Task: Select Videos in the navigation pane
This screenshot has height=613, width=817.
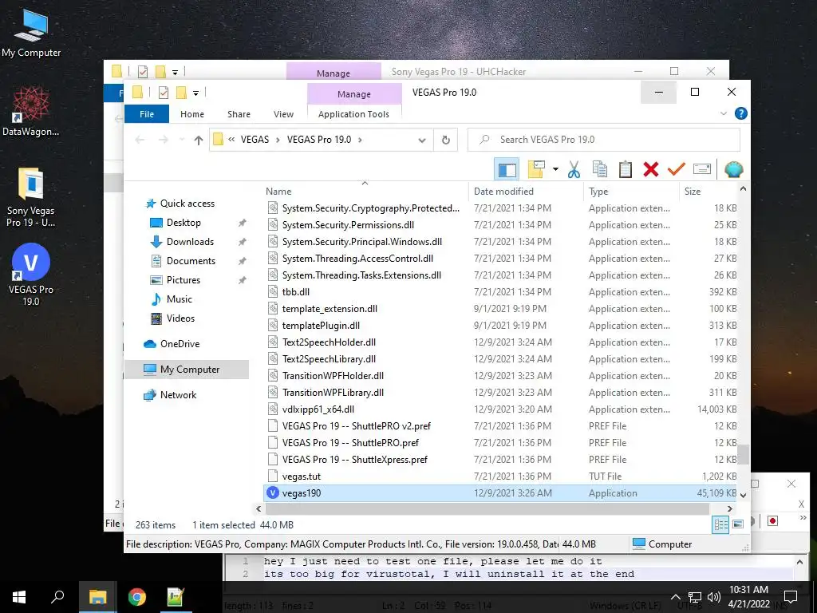Action: point(180,318)
